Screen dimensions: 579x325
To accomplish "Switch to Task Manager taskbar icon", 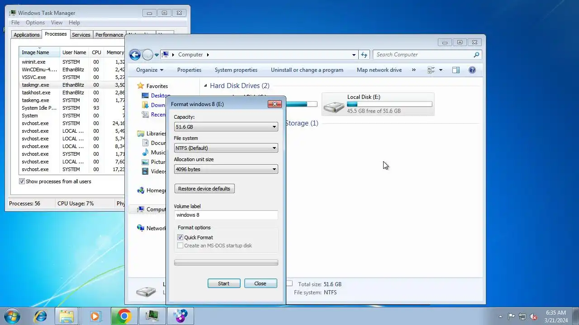I will (152, 316).
